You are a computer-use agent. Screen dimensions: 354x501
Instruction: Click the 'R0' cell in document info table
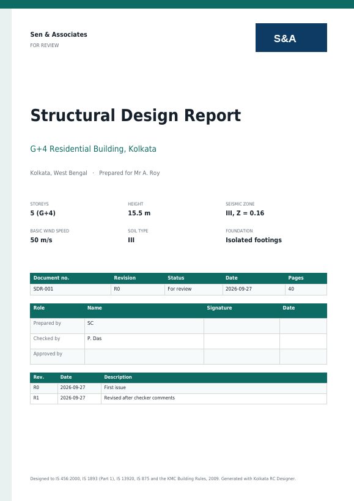click(x=138, y=289)
